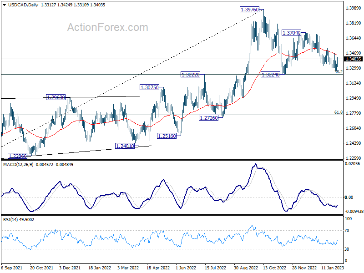Viewport: 364px width, 273px height.
Task: Click the 1.39890 price axis value
Action: click(354, 8)
